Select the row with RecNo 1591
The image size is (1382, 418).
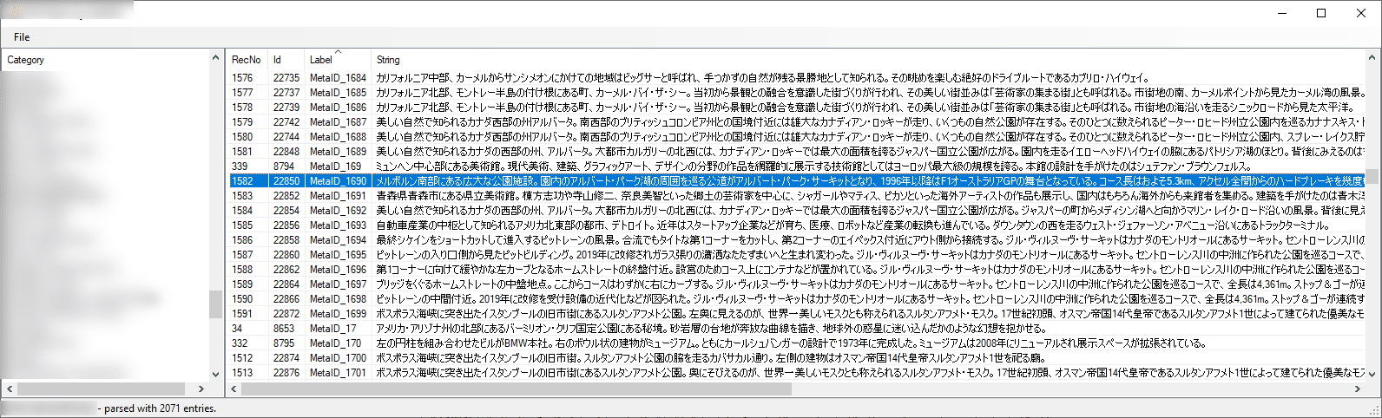pyautogui.click(x=793, y=314)
